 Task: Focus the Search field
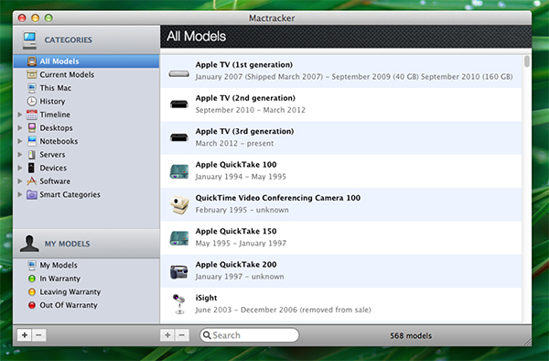tap(249, 335)
